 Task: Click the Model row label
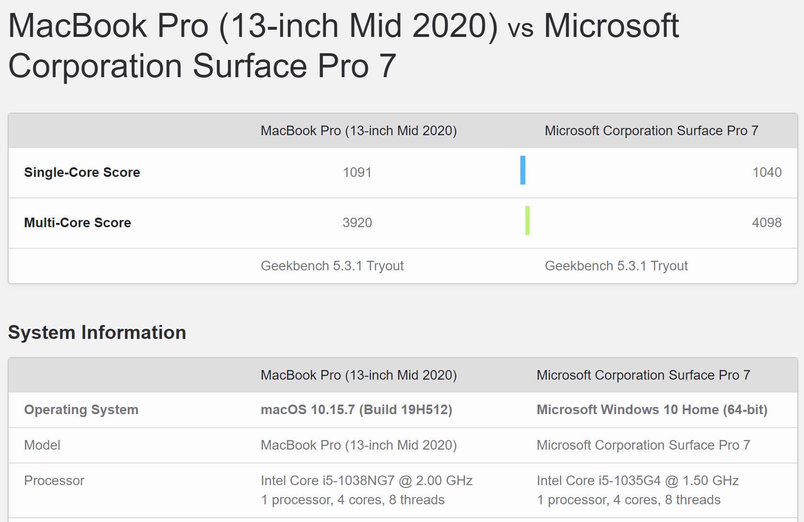pyautogui.click(x=42, y=445)
